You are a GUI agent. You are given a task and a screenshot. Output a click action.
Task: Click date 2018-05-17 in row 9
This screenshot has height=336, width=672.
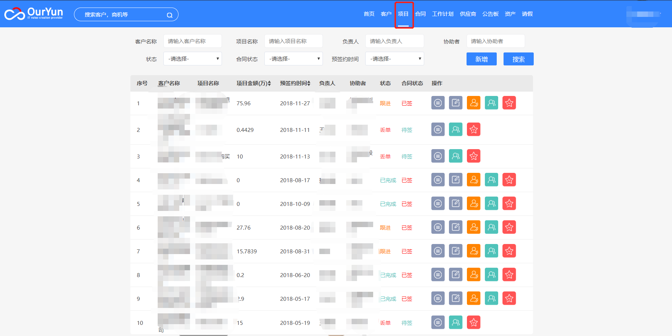tap(295, 299)
